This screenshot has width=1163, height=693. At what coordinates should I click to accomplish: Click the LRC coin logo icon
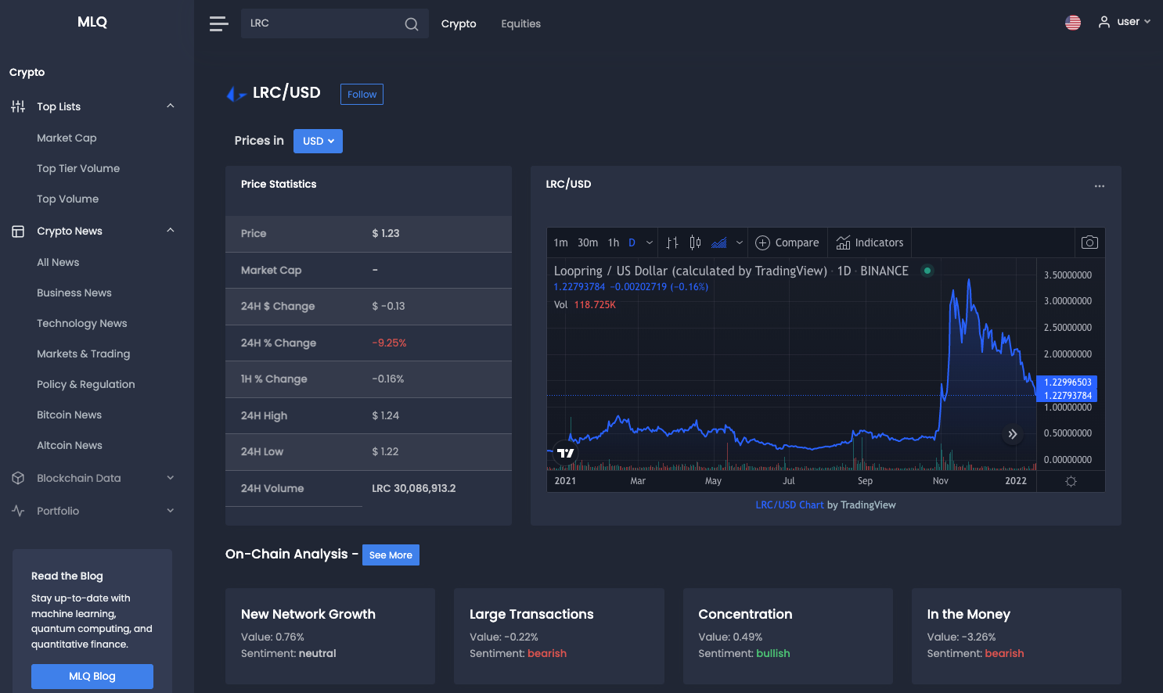click(x=236, y=94)
